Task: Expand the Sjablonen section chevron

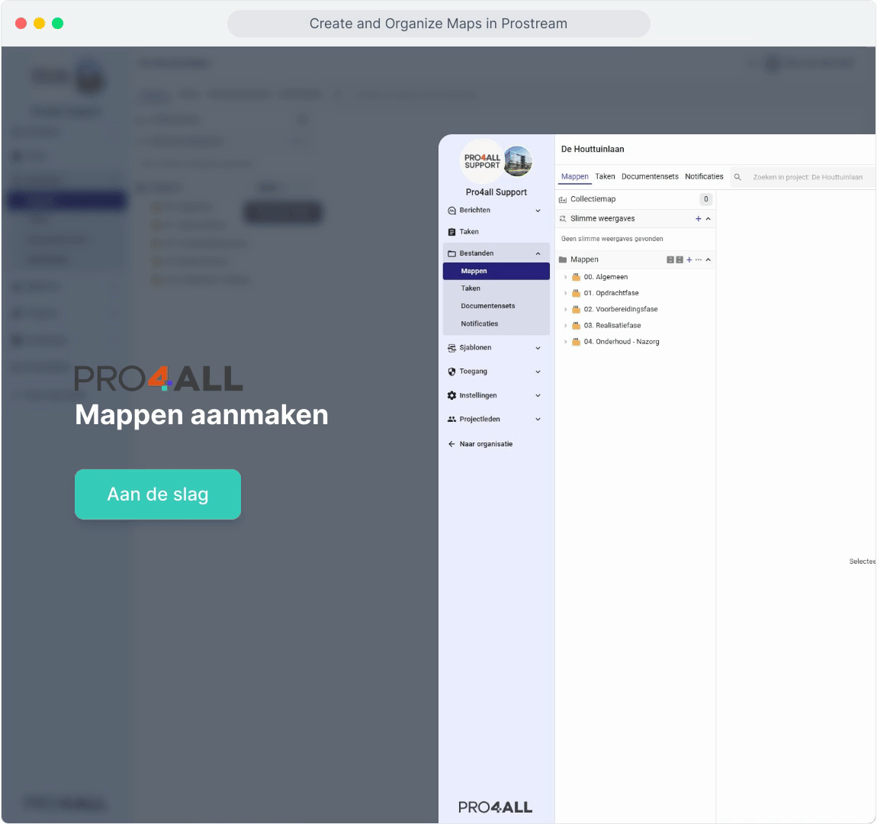Action: click(x=538, y=348)
